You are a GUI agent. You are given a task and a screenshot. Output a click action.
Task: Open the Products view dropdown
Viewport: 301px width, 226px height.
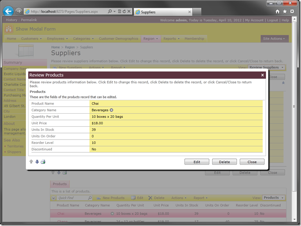pos(274,197)
